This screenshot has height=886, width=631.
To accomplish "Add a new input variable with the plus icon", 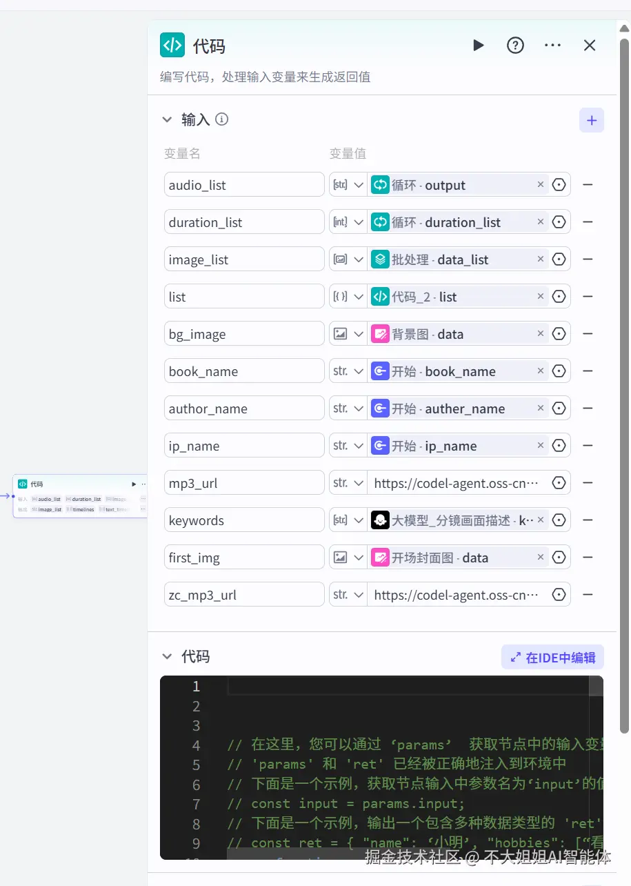I will [x=591, y=119].
